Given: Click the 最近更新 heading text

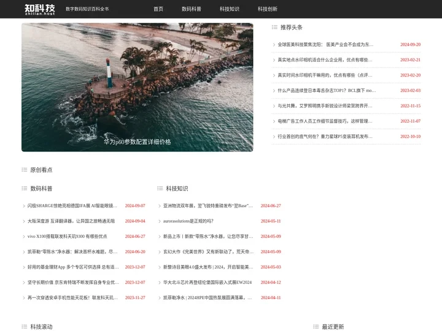Looking at the screenshot, I should (333, 327).
